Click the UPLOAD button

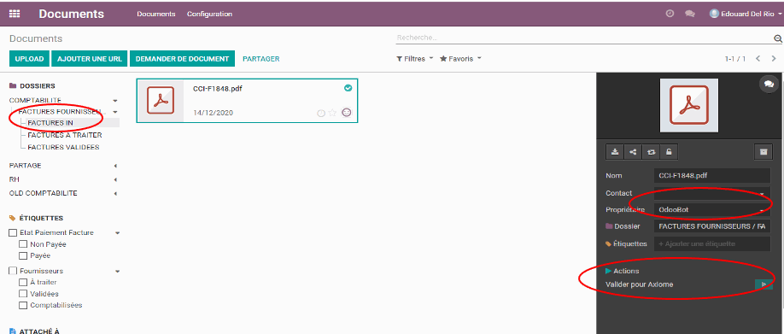pos(29,59)
